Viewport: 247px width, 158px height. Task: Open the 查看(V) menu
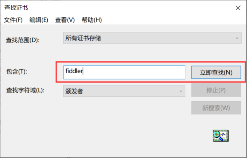(x=65, y=20)
